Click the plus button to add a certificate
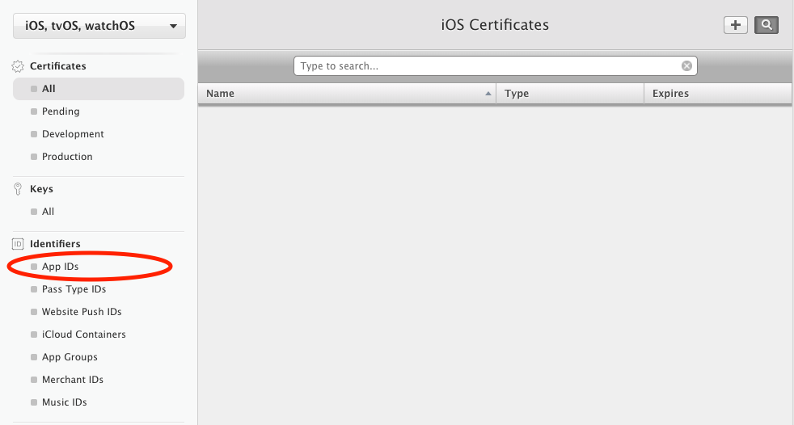 click(x=736, y=25)
